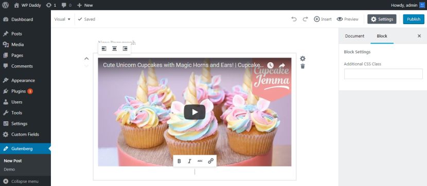Open the Visual editor mode dropdown
The image size is (427, 186).
point(62,19)
